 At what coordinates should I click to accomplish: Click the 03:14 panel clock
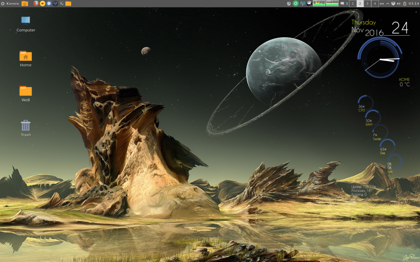[414, 3]
